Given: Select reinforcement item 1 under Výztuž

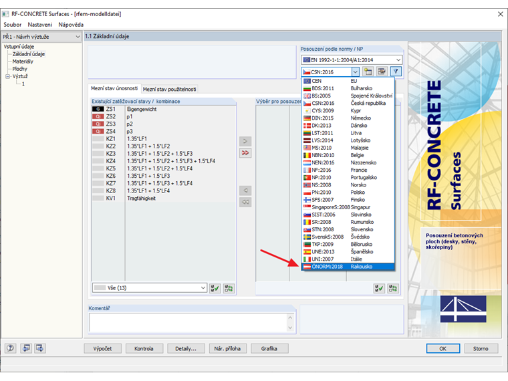Looking at the screenshot, I should (23, 84).
